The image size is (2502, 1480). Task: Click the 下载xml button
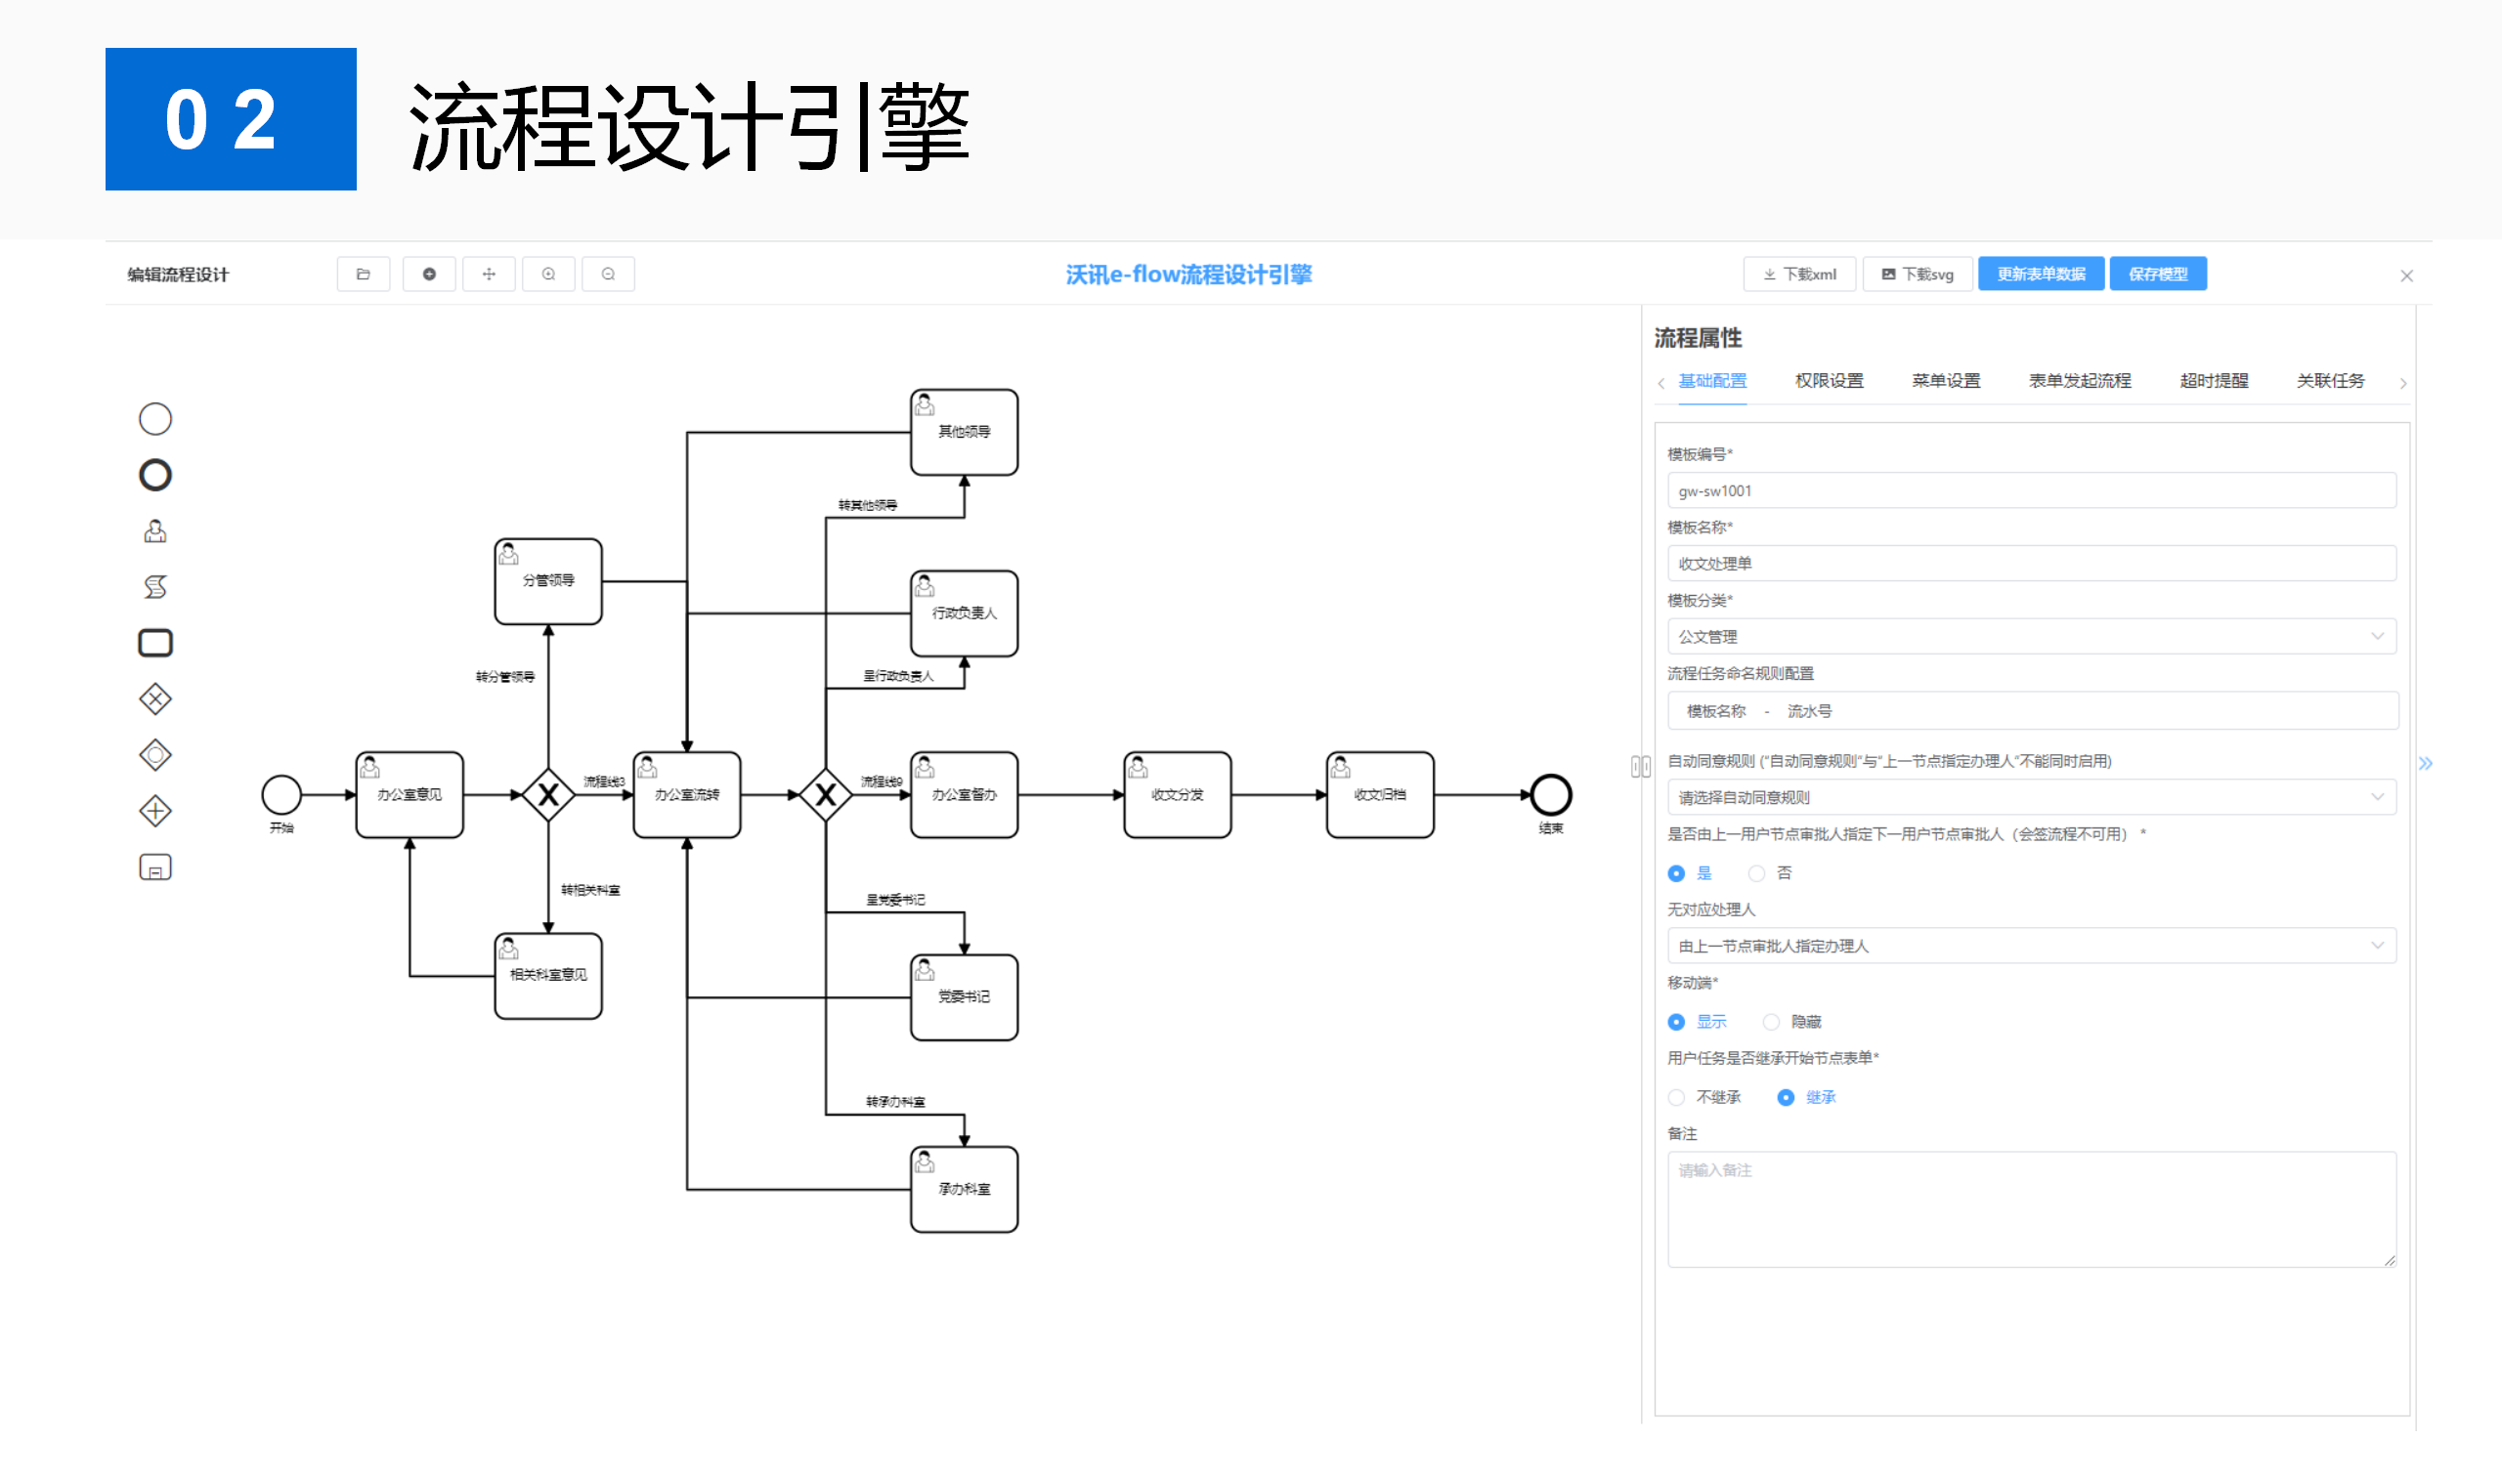(1799, 275)
